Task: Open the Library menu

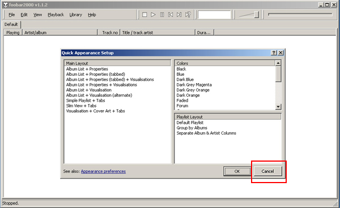Action: coord(76,15)
